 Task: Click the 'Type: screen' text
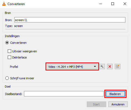point(14,26)
